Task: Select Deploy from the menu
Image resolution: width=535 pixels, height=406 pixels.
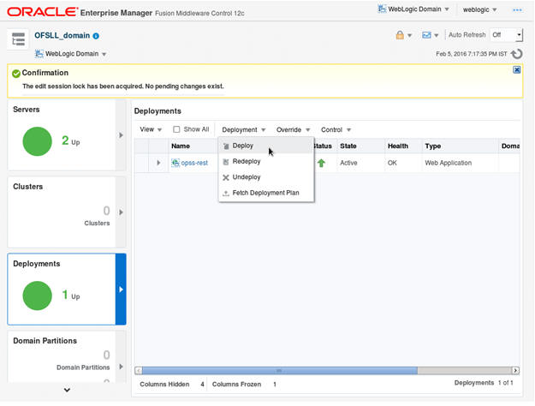Action: (x=266, y=146)
